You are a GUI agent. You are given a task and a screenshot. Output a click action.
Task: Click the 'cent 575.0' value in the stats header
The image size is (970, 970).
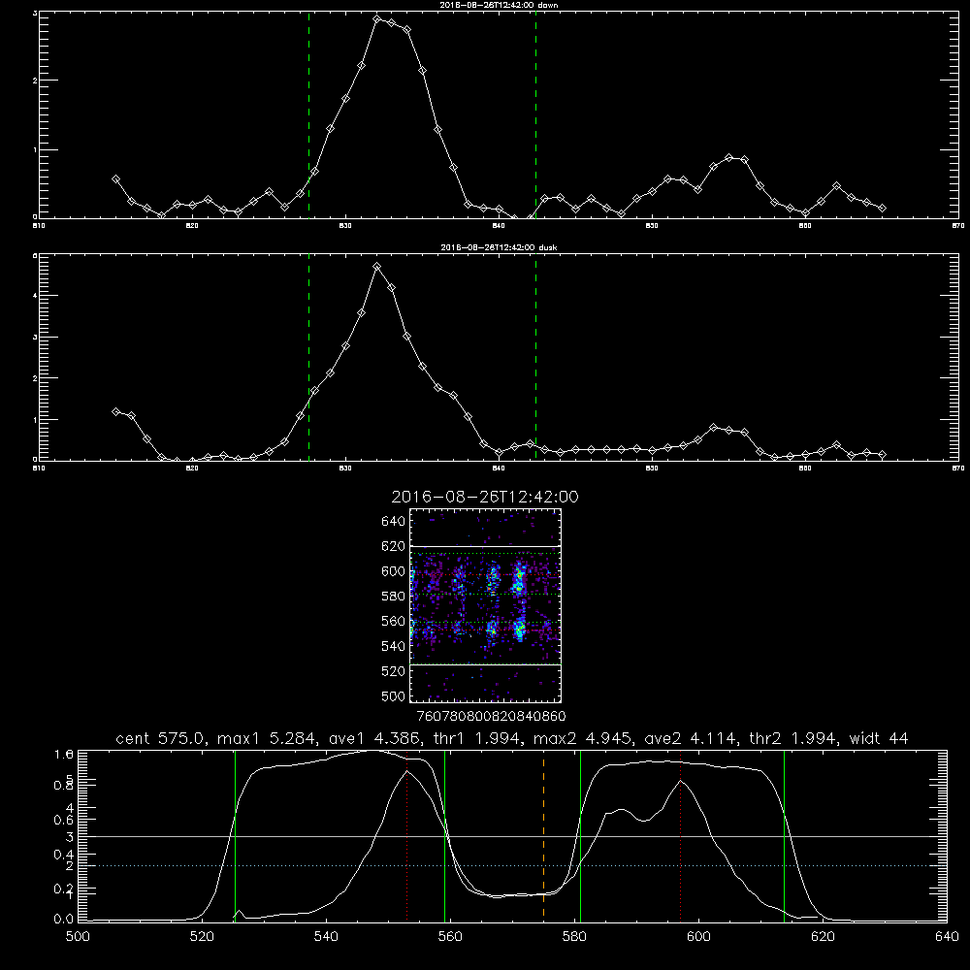tap(161, 738)
